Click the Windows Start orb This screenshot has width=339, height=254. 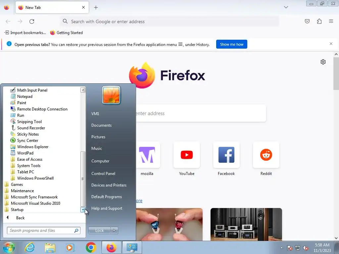tap(9, 247)
